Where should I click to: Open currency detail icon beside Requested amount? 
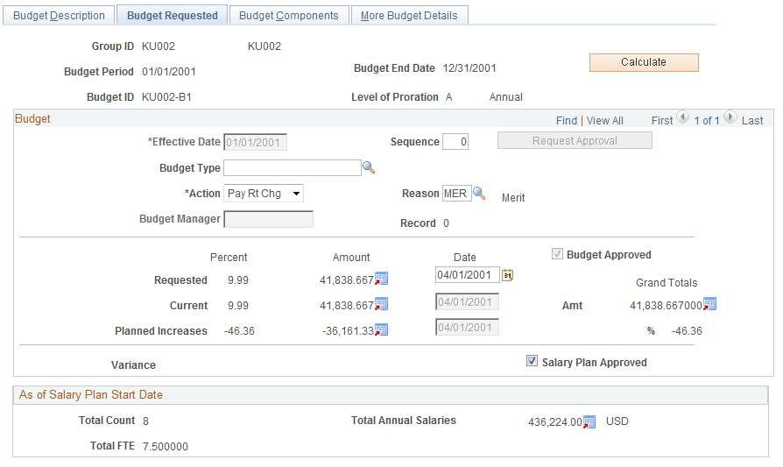pos(382,279)
